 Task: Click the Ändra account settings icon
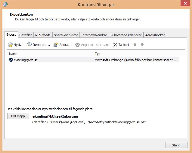pos(56,45)
